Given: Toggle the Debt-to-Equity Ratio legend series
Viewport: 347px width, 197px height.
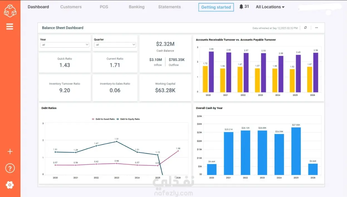Looking at the screenshot, I should coord(128,119).
